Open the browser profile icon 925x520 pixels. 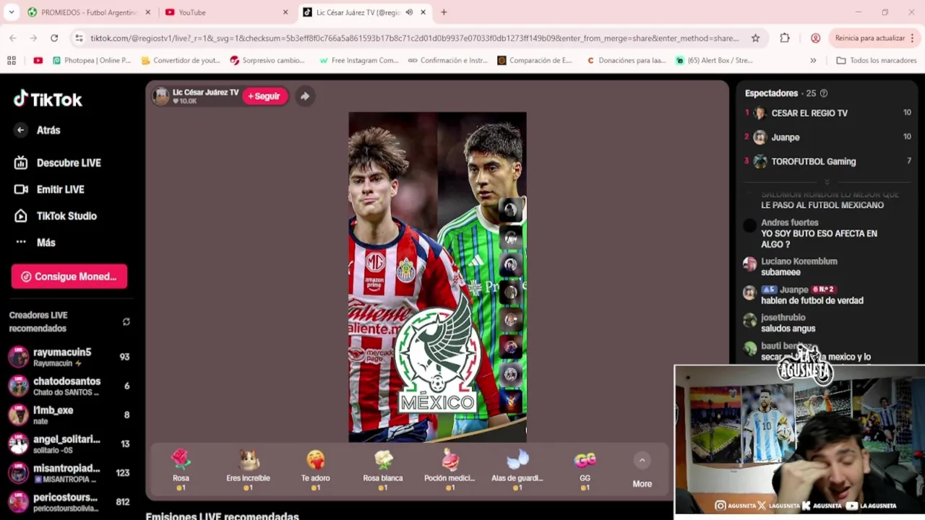(815, 38)
